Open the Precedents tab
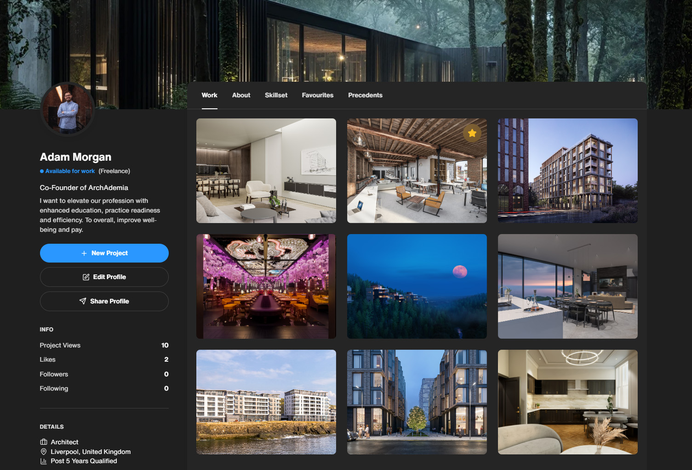 coord(365,95)
